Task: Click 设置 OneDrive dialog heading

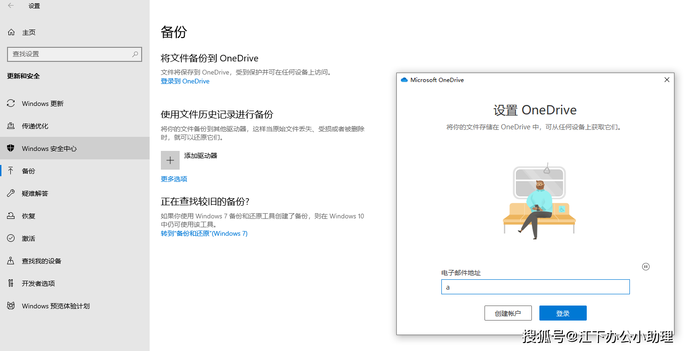Action: [x=535, y=110]
